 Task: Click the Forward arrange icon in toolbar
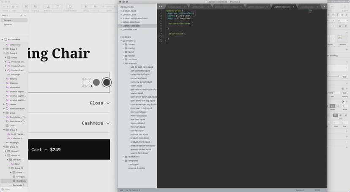47,8
